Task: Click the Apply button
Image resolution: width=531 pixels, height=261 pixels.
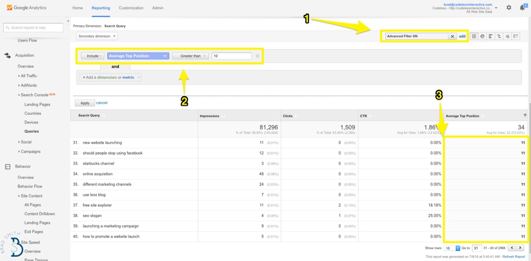Action: 85,103
